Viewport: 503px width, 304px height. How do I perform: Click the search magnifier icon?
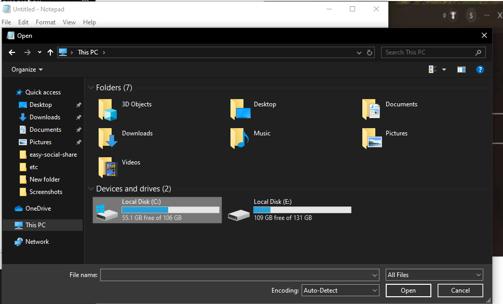(478, 52)
